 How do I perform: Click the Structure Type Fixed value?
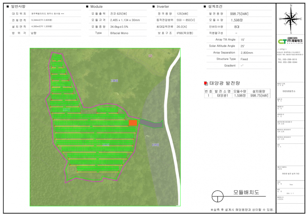coord(244,59)
